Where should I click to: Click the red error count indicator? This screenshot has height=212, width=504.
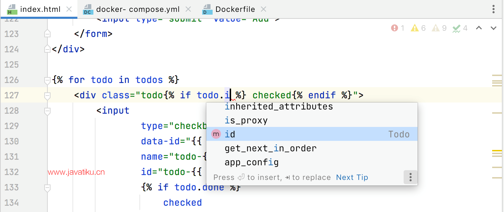398,28
